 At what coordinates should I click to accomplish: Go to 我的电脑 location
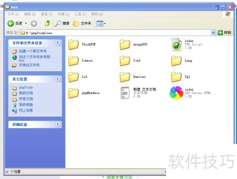[x=26, y=104]
